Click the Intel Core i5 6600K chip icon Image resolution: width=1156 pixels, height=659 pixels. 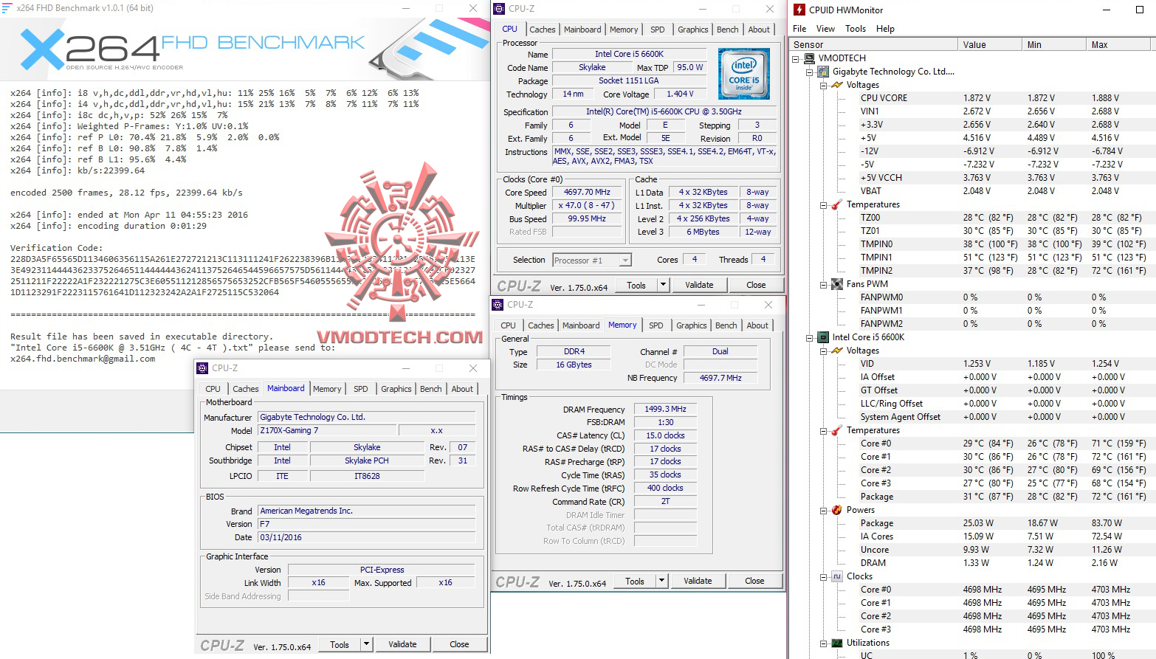pyautogui.click(x=823, y=337)
